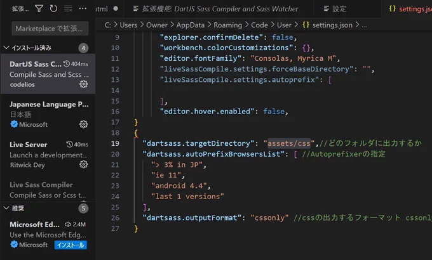
Task: Click AppData breadcrumb segment
Action: (x=191, y=25)
